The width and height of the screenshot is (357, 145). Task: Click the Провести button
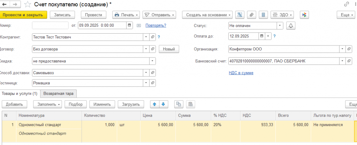[x=93, y=15]
